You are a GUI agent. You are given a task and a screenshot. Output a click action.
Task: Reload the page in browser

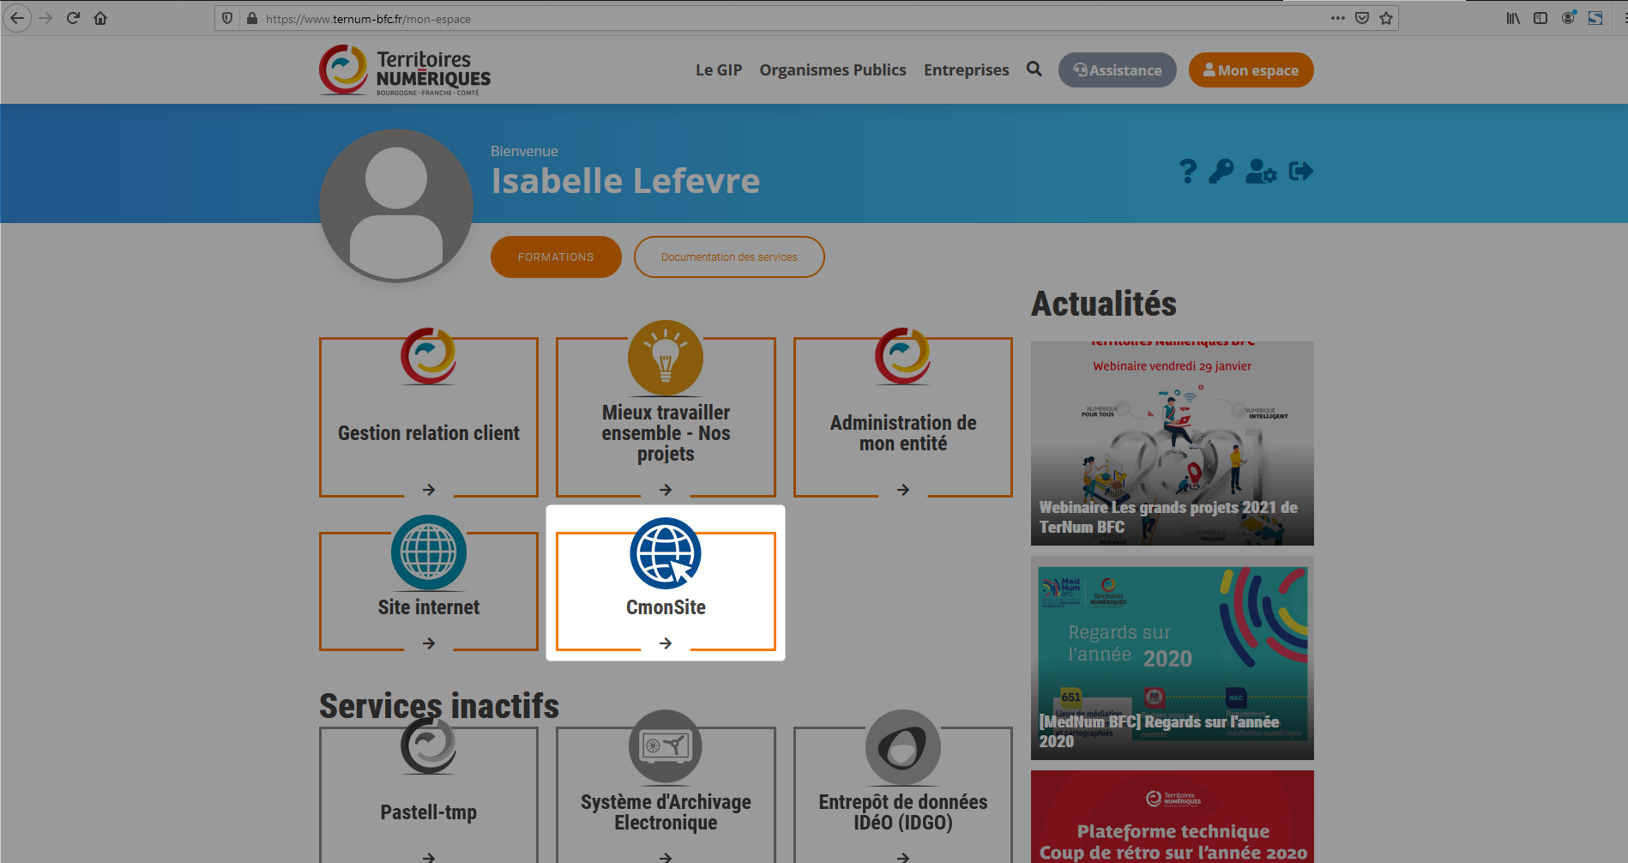tap(73, 18)
